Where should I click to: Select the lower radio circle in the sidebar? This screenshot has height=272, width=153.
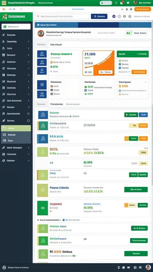coord(28,121)
